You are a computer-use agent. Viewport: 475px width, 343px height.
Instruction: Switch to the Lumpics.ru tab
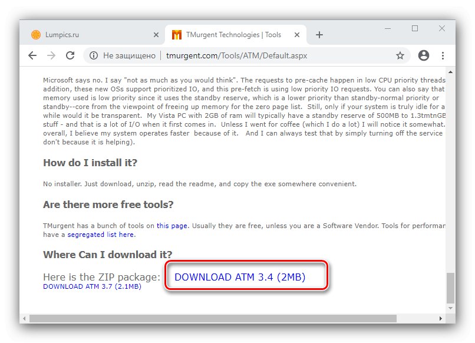[94, 35]
